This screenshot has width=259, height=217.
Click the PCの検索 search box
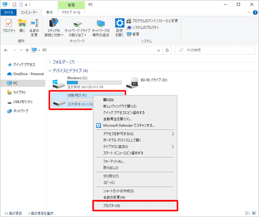[215, 50]
